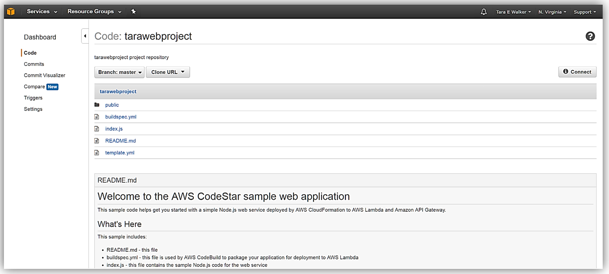This screenshot has height=274, width=609.
Task: Expand the Clone URL dropdown
Action: (168, 72)
